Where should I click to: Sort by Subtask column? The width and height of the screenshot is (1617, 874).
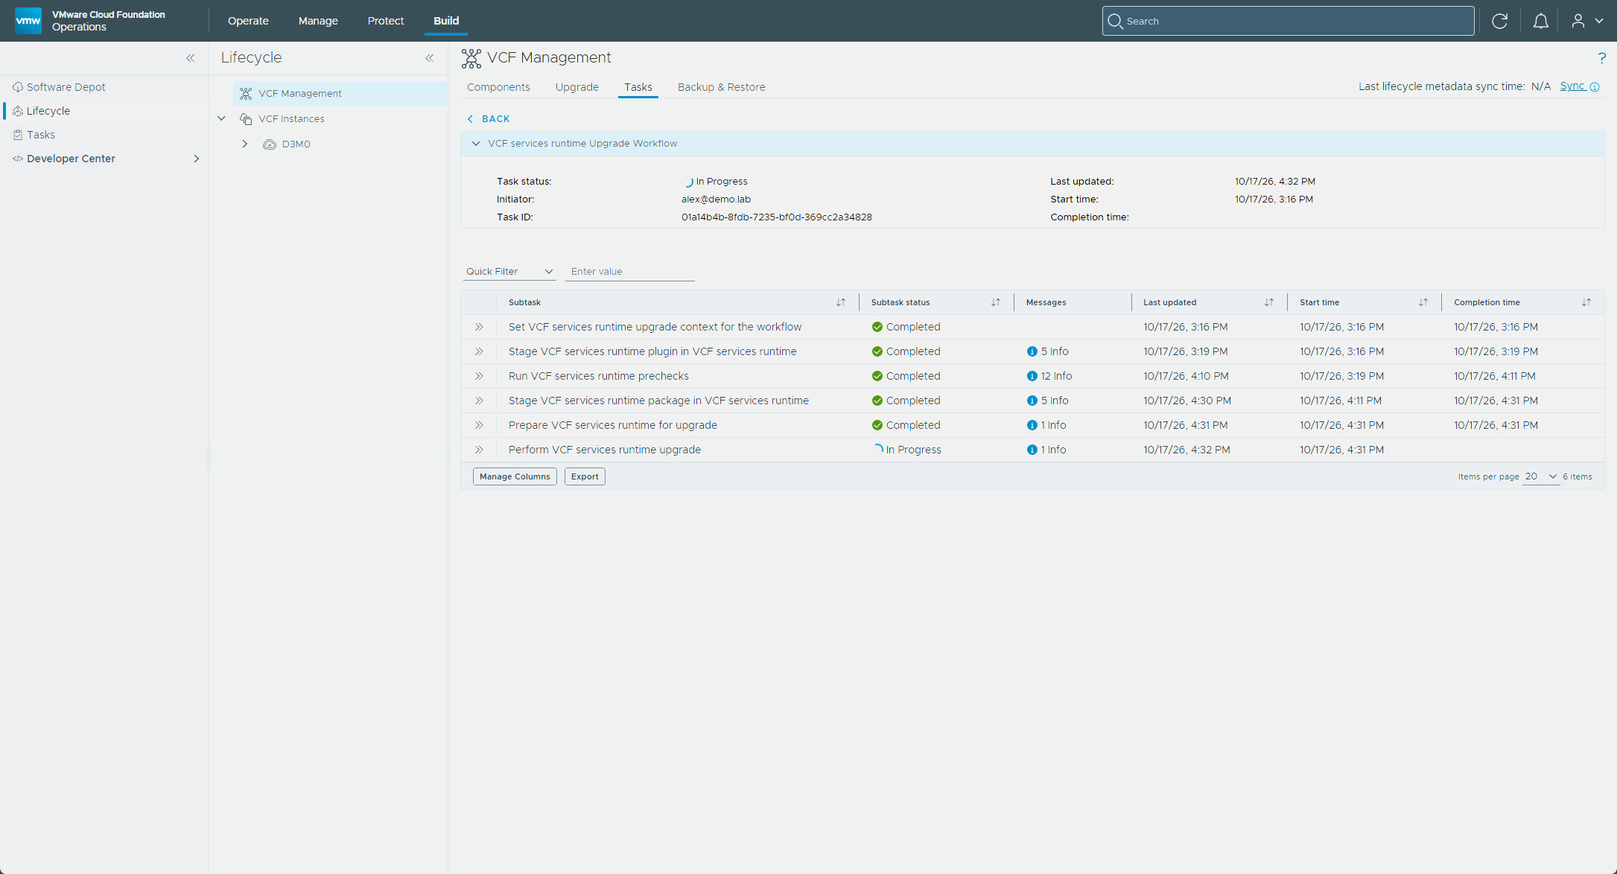tap(840, 302)
